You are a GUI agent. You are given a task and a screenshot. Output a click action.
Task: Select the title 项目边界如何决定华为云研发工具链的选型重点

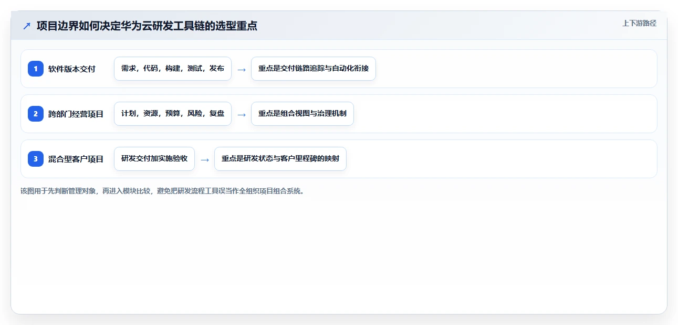pos(147,26)
